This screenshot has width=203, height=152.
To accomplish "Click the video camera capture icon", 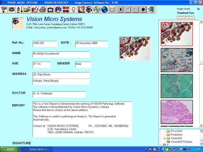I will coord(4,10).
